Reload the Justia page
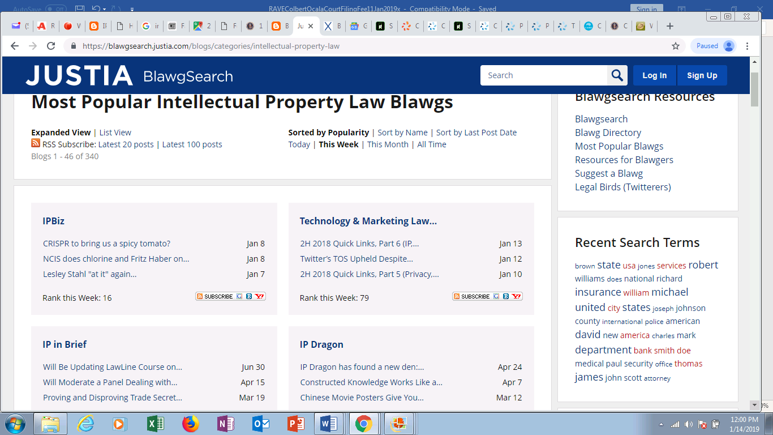 tap(51, 46)
